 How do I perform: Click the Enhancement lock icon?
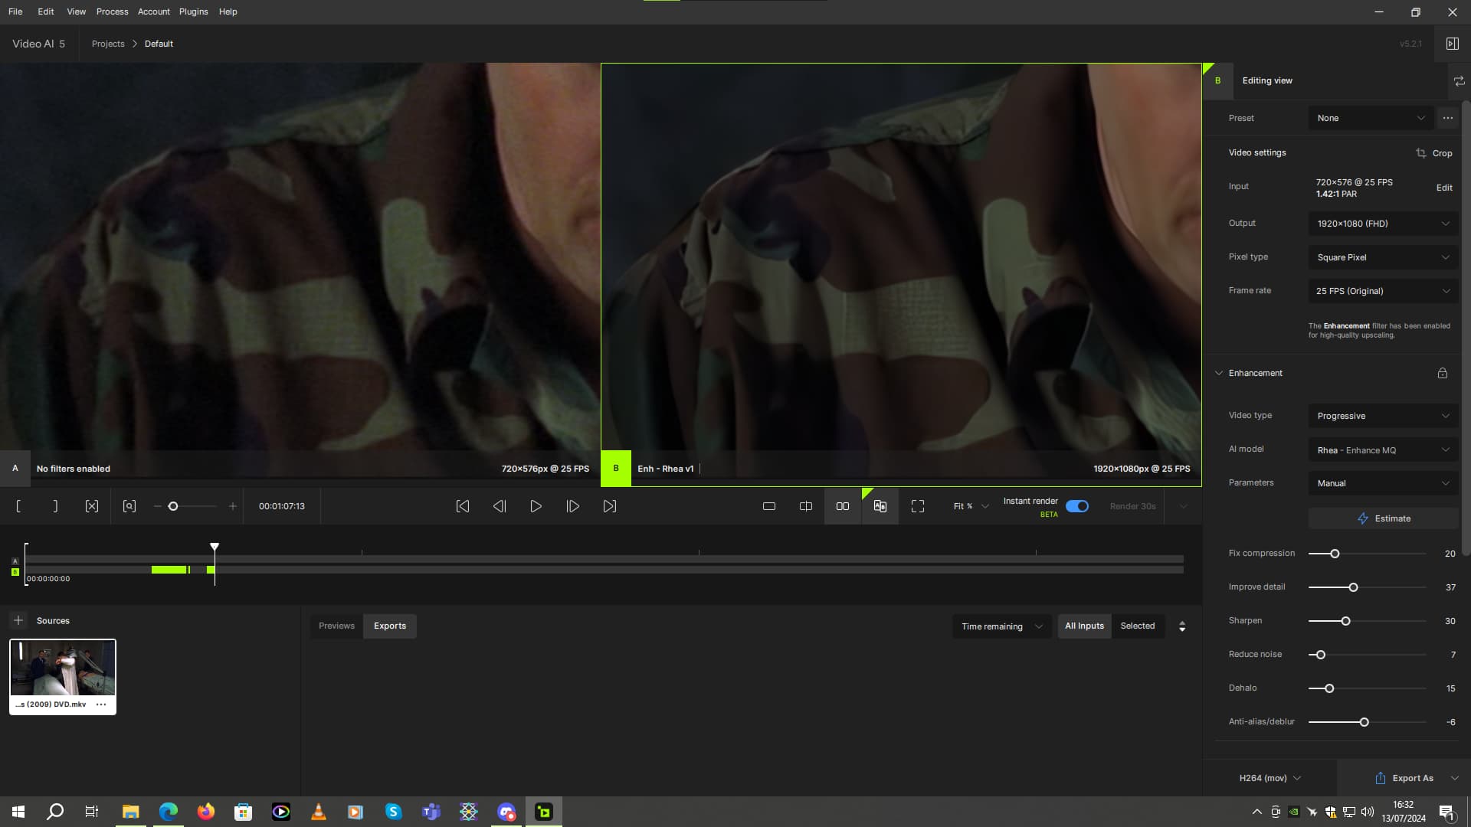1443,373
